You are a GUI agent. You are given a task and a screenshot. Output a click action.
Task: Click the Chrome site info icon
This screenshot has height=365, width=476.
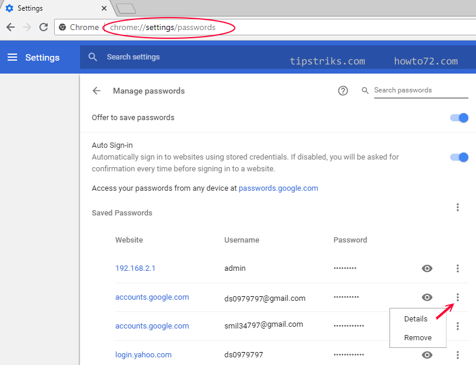62,27
